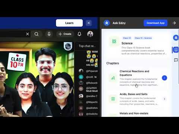Open Metals and Non-metals chapter
The height and width of the screenshot is (134, 179).
[134, 113]
